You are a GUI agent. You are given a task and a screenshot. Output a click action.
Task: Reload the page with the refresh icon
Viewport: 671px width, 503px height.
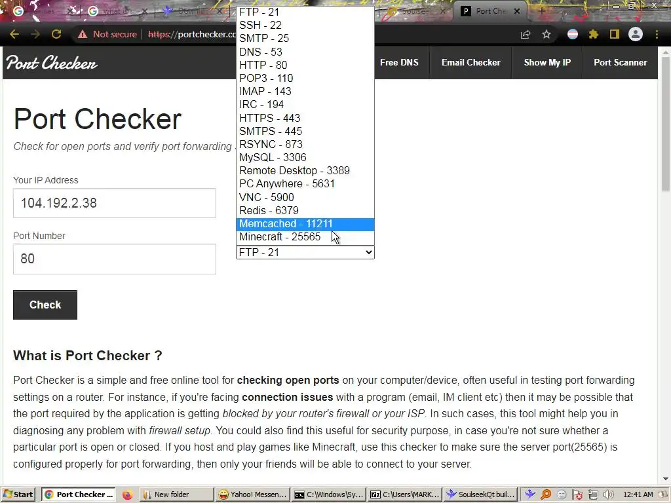coord(56,34)
